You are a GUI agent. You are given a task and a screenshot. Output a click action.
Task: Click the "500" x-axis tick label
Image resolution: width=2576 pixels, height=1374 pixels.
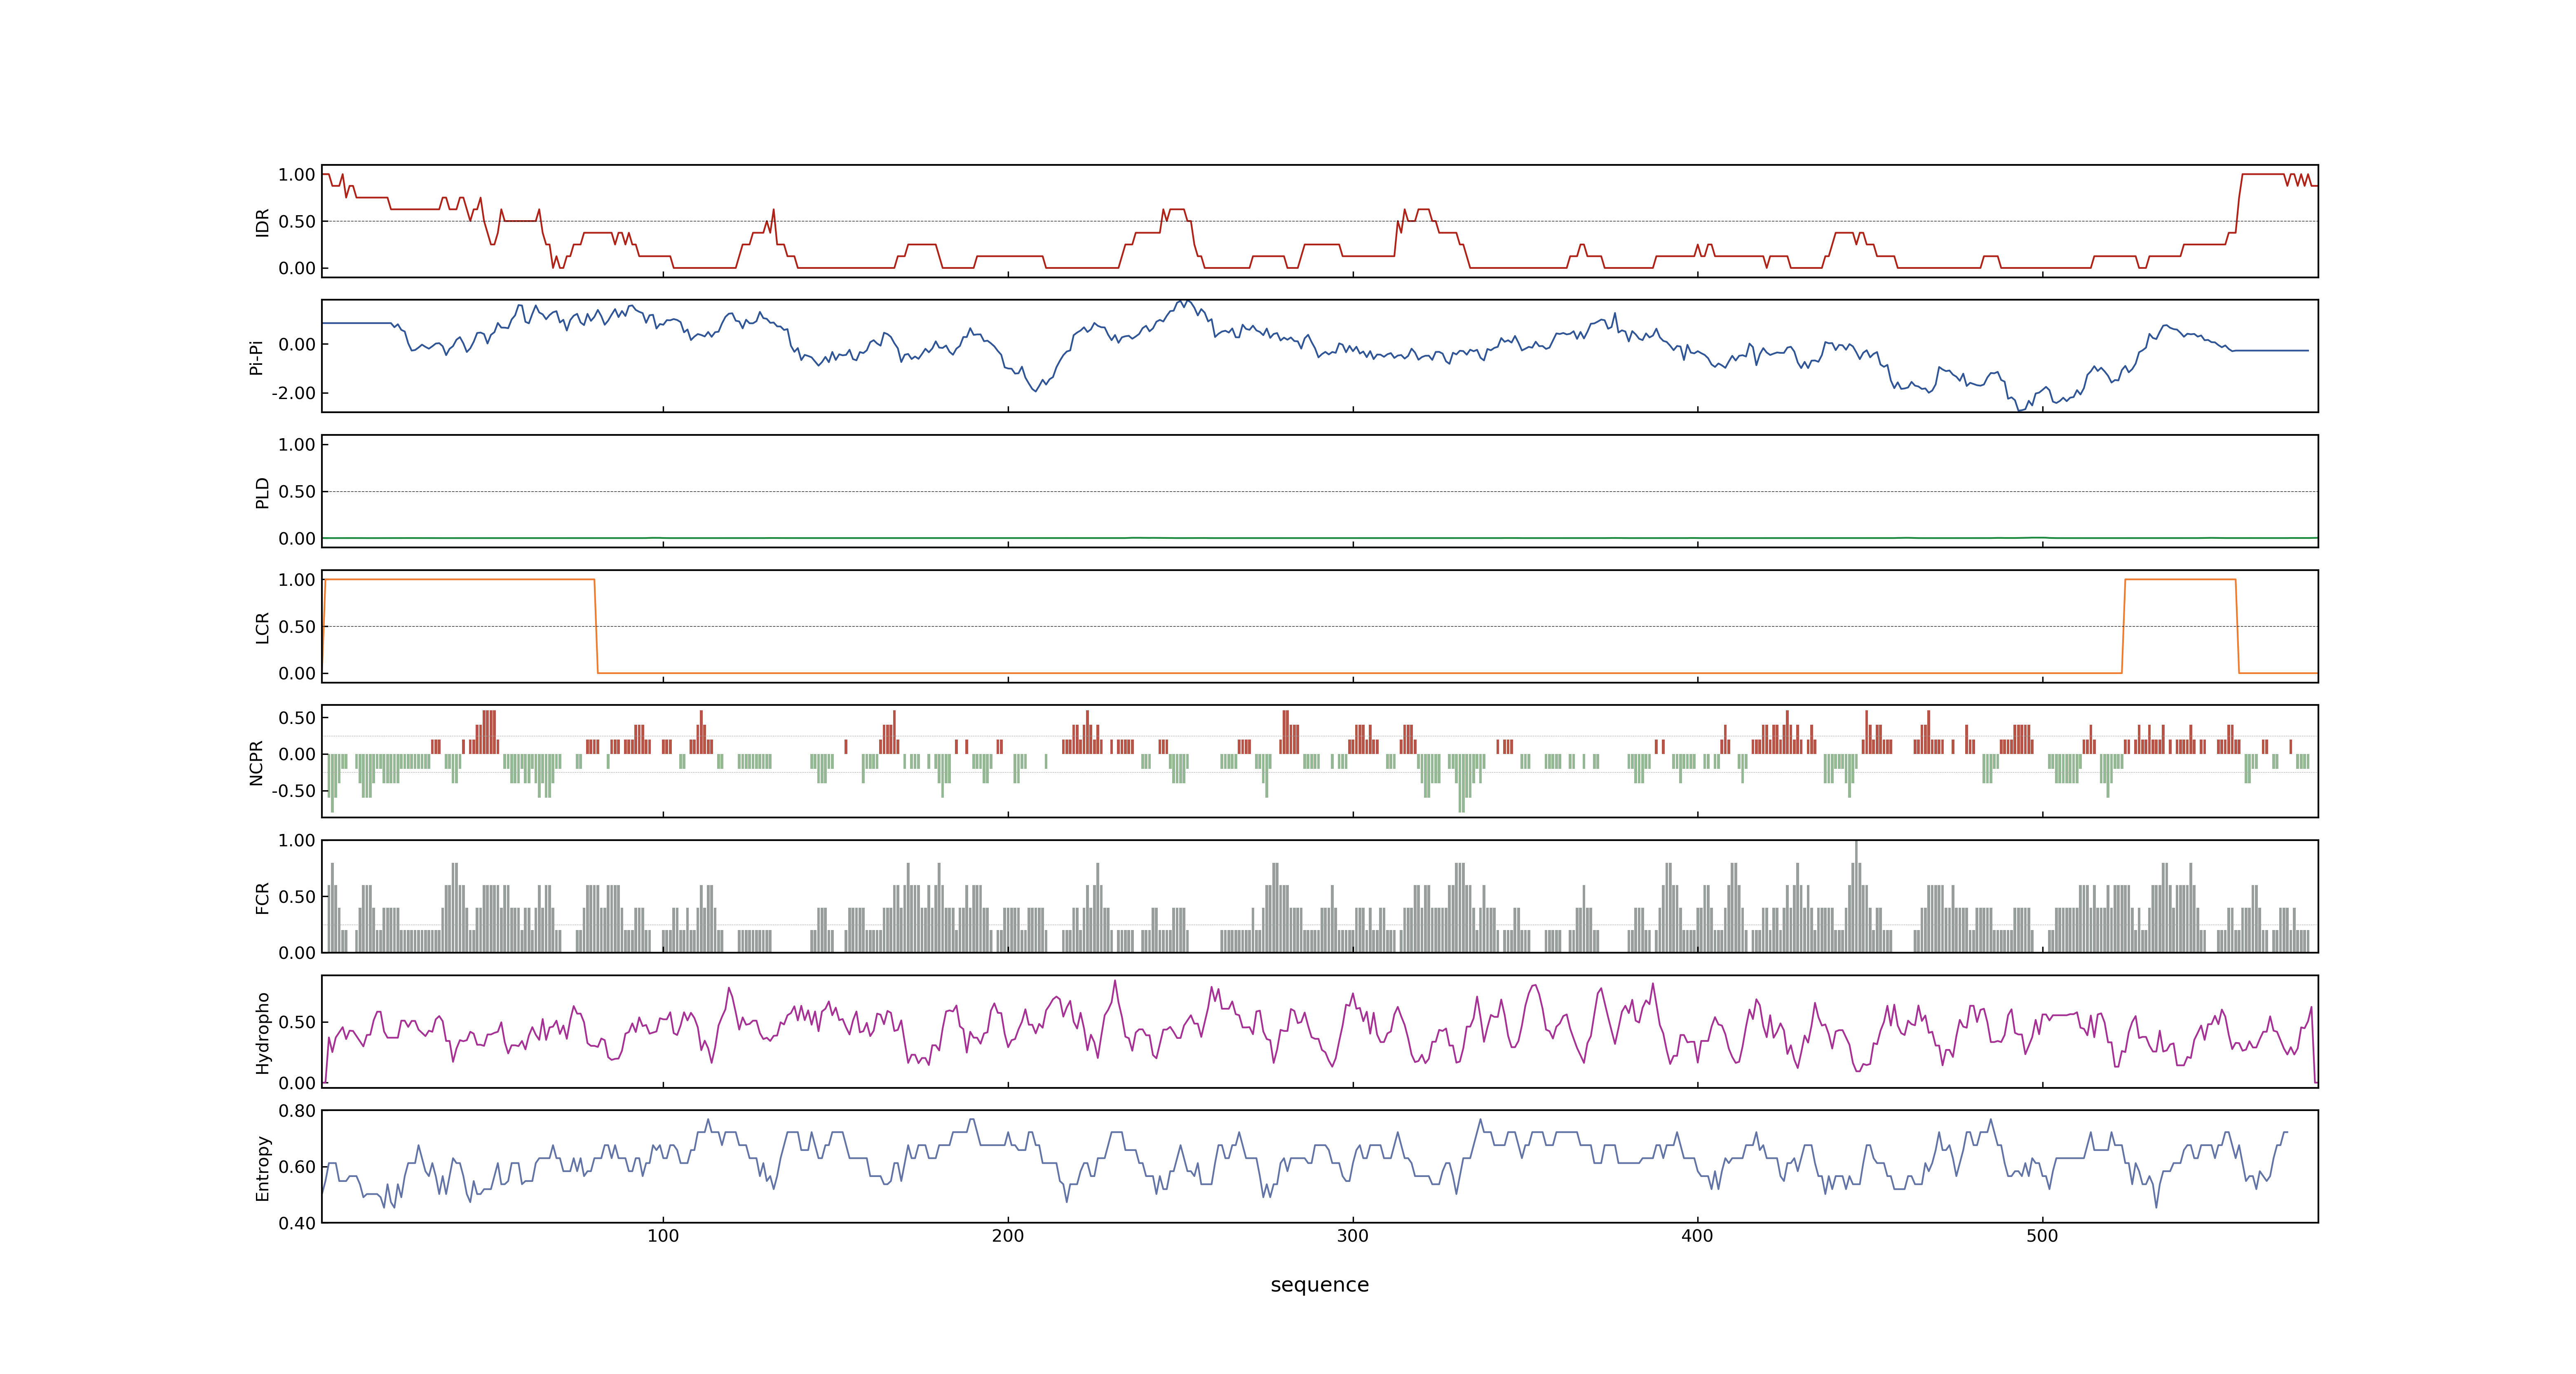2042,1235
